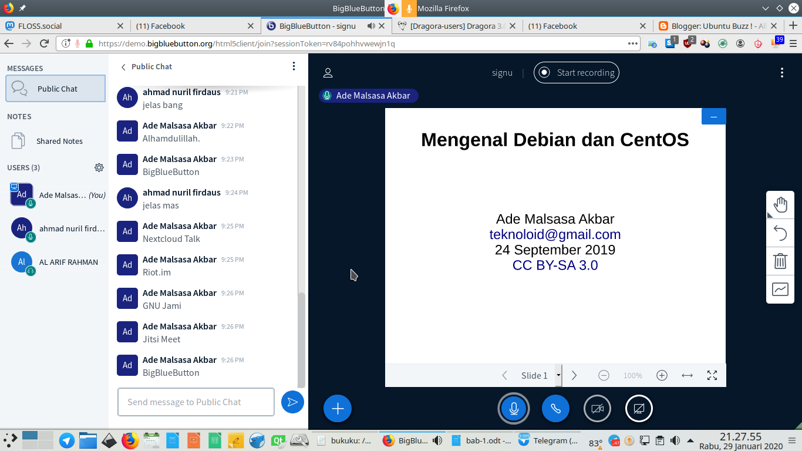Switch to the FLOSS.social tab
The height and width of the screenshot is (451, 802).
click(x=65, y=26)
